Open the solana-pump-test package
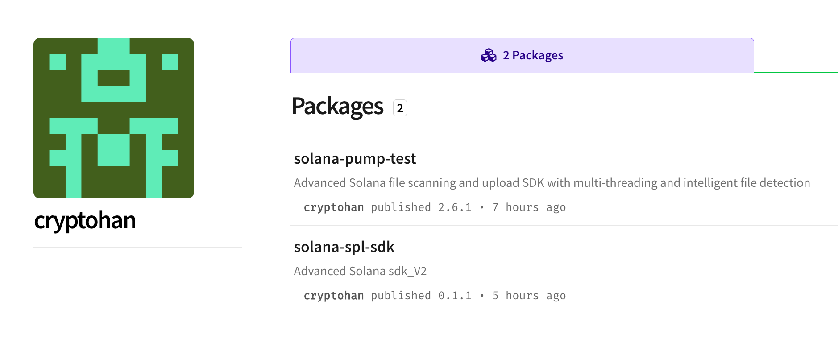 point(355,159)
